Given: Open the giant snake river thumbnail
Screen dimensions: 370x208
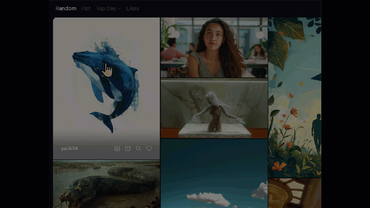Looking at the screenshot, I should 106,184.
